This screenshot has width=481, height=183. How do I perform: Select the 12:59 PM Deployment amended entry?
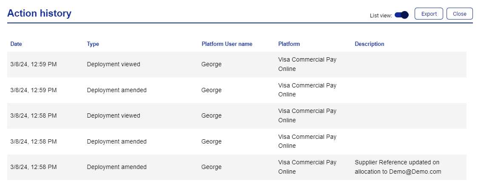(x=237, y=90)
